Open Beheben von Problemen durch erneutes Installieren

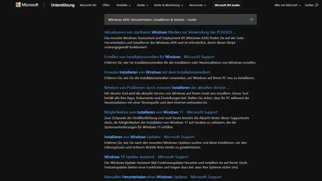coord(167,87)
